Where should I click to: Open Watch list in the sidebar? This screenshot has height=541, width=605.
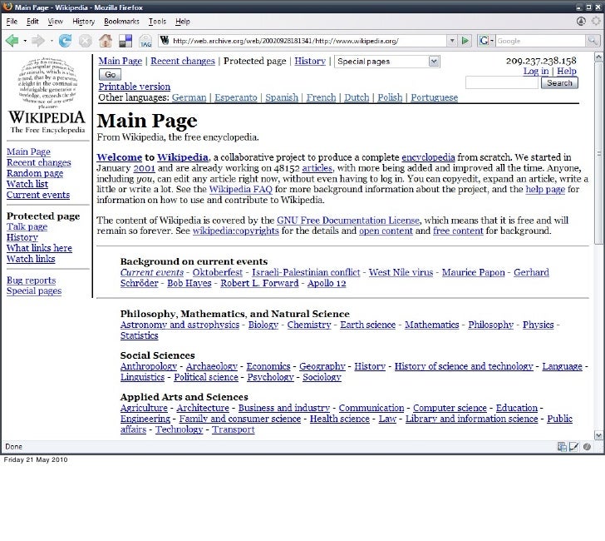click(x=27, y=184)
